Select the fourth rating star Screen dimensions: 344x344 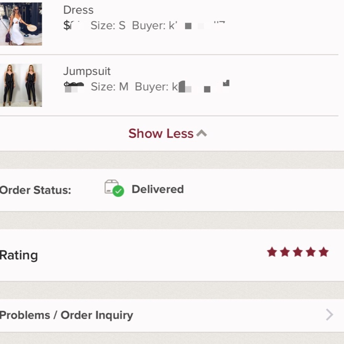311,252
